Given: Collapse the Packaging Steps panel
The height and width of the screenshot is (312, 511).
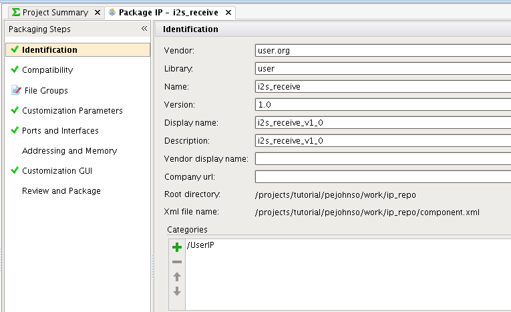Looking at the screenshot, I should tap(144, 29).
